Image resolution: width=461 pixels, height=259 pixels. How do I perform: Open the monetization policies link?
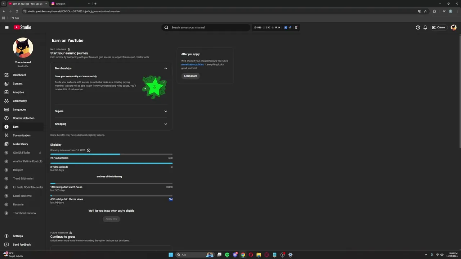click(192, 64)
